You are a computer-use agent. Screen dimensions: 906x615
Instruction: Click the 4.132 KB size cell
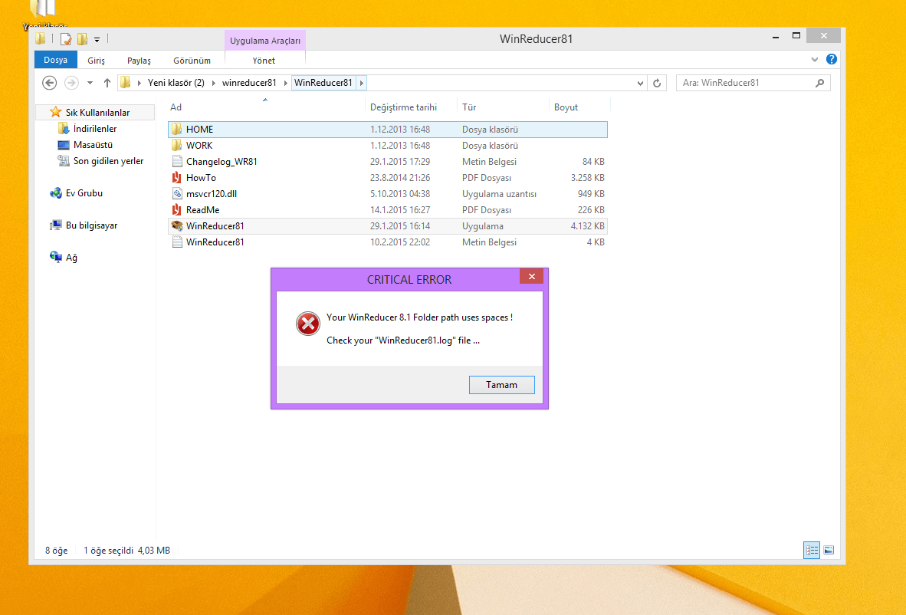click(588, 226)
